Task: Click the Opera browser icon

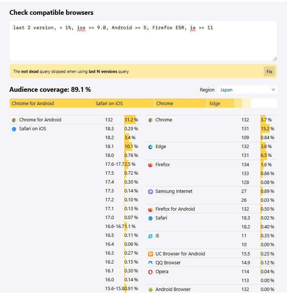Action: coord(151,272)
